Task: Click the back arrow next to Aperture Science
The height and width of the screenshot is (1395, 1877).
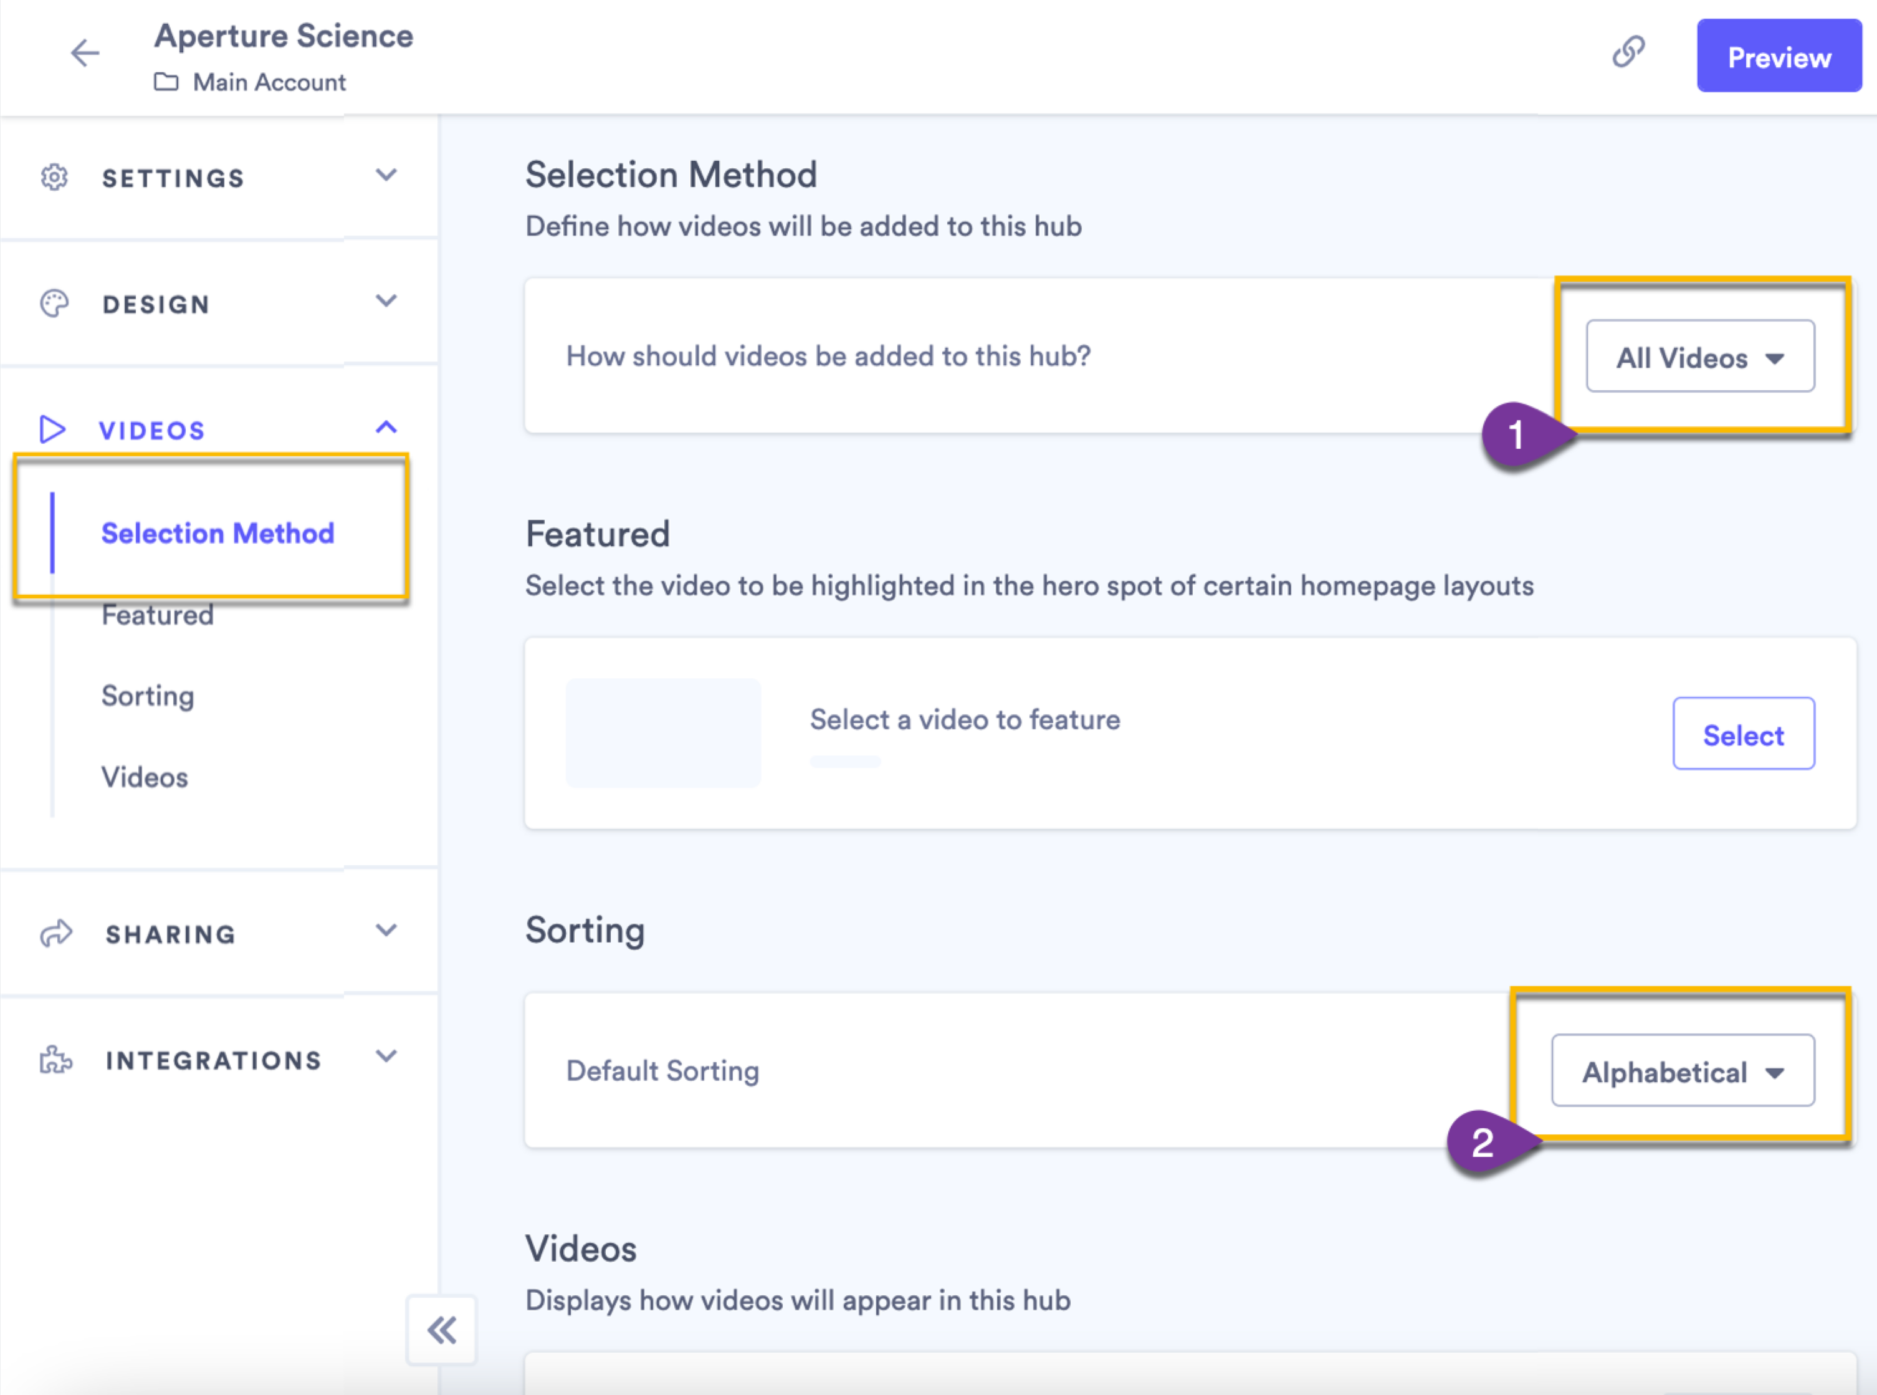Action: (x=84, y=52)
